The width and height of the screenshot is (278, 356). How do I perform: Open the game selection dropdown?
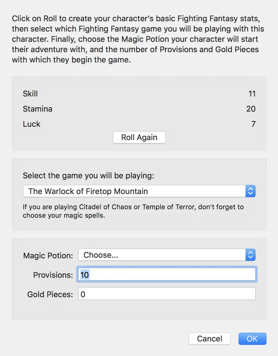(139, 191)
